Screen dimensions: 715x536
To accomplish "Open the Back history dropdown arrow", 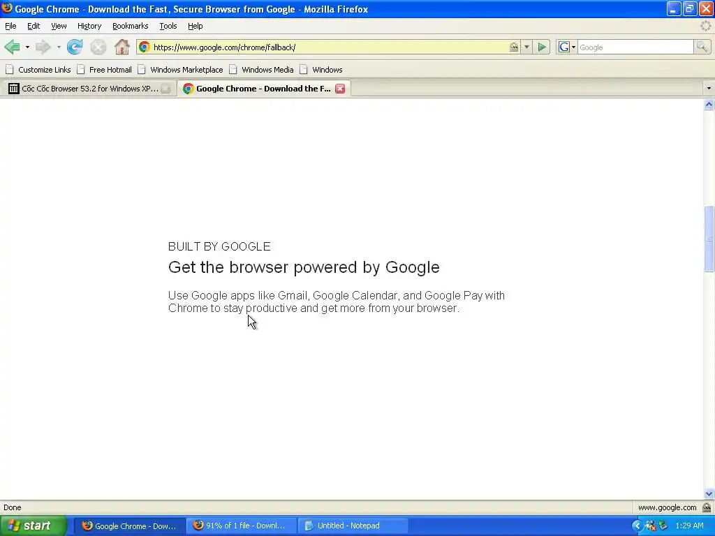I will coord(27,47).
